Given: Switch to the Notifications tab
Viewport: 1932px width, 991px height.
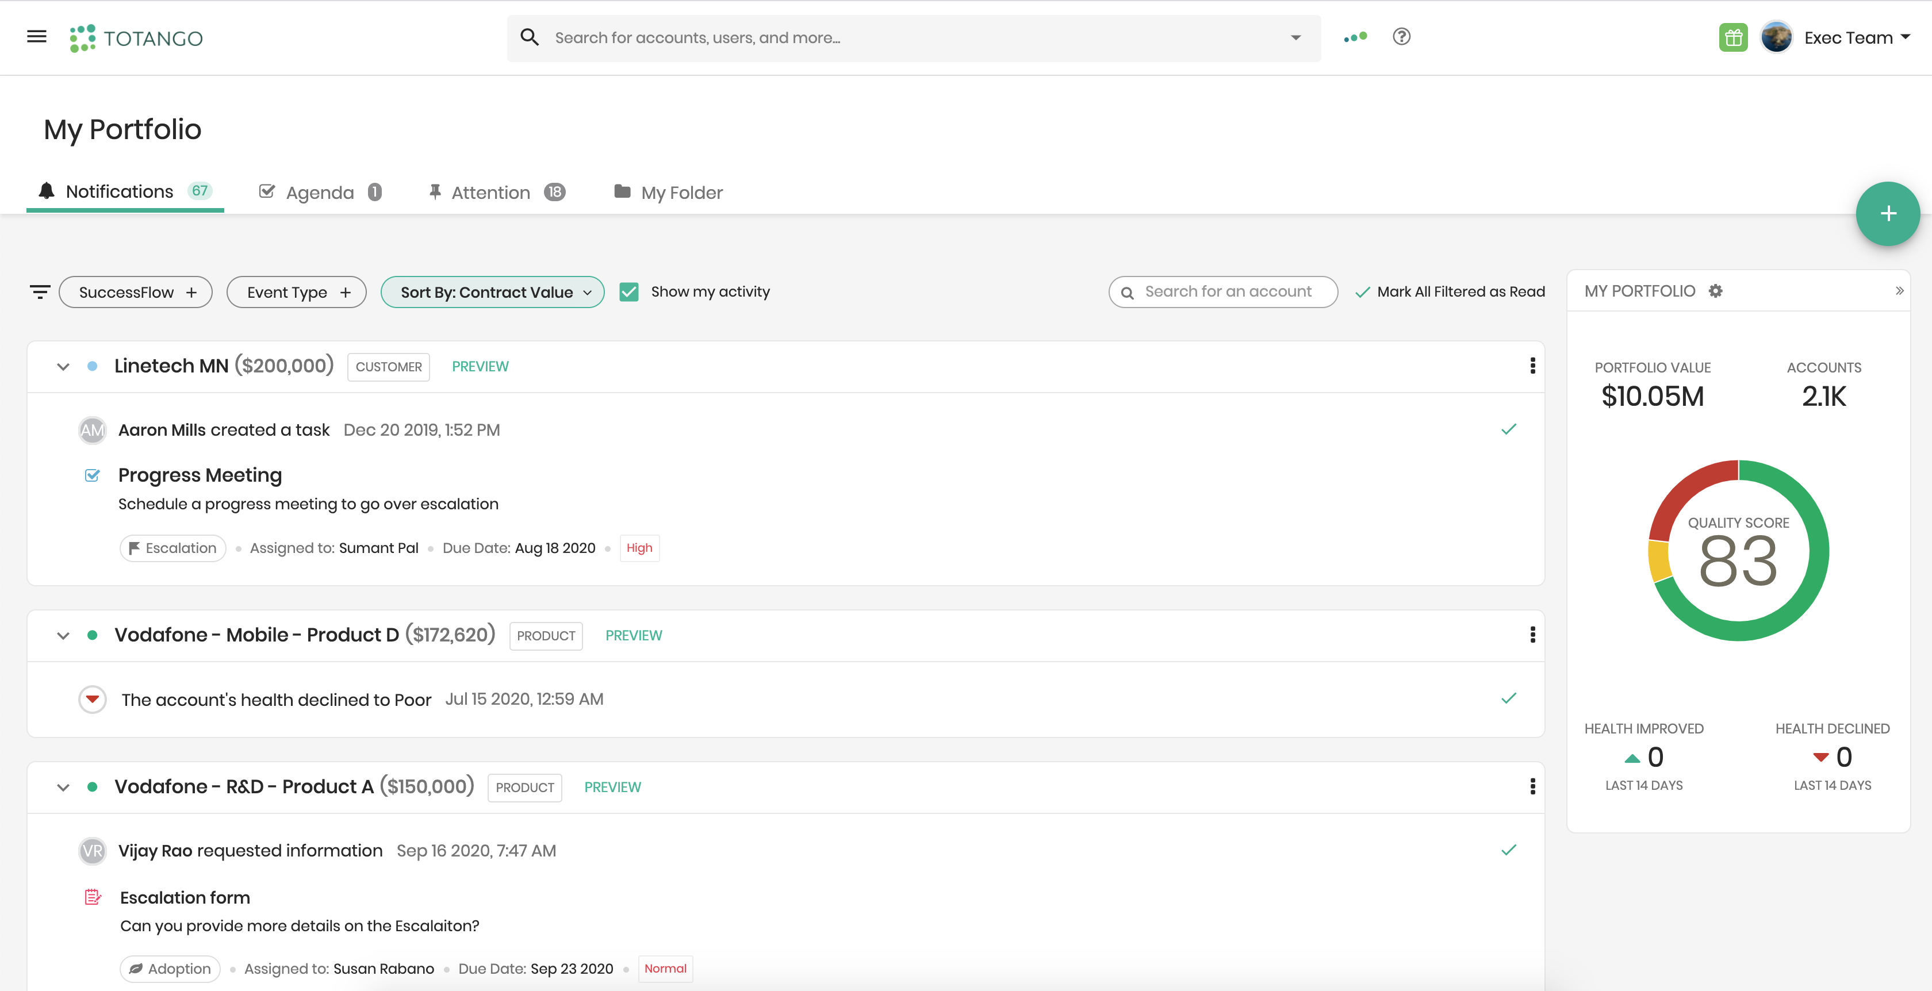Looking at the screenshot, I should [x=125, y=192].
